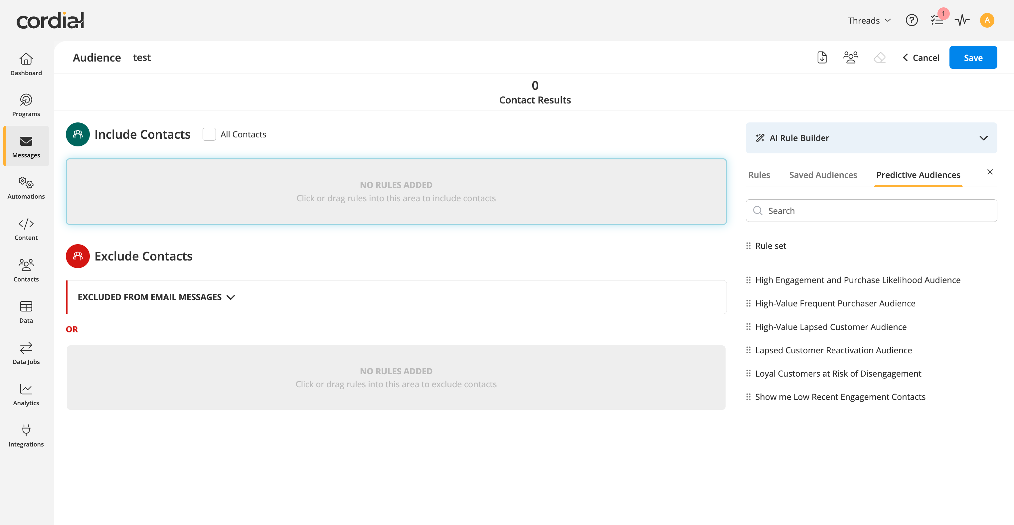Click the Search input field
This screenshot has width=1014, height=525.
pos(871,211)
